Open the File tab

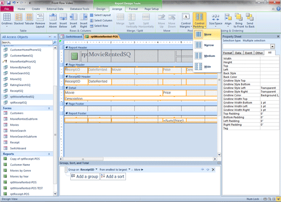[7, 9]
